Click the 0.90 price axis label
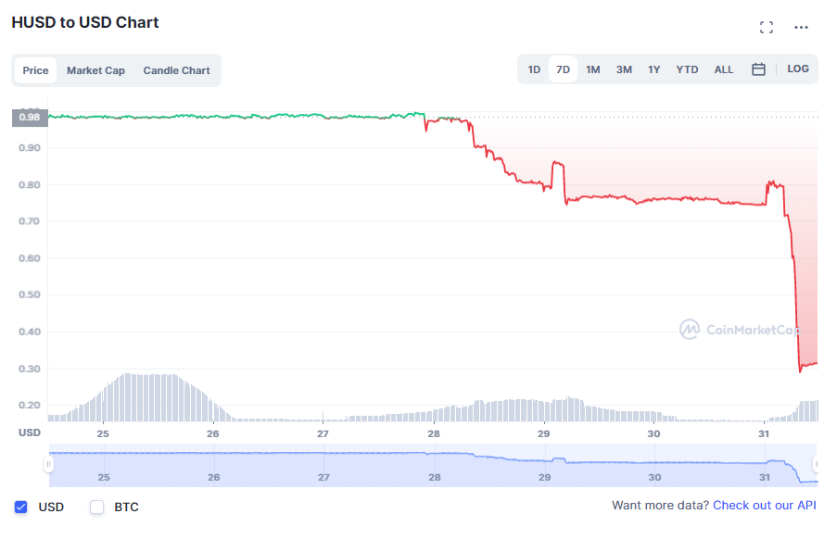Viewport: 837px width, 539px height. coord(30,147)
